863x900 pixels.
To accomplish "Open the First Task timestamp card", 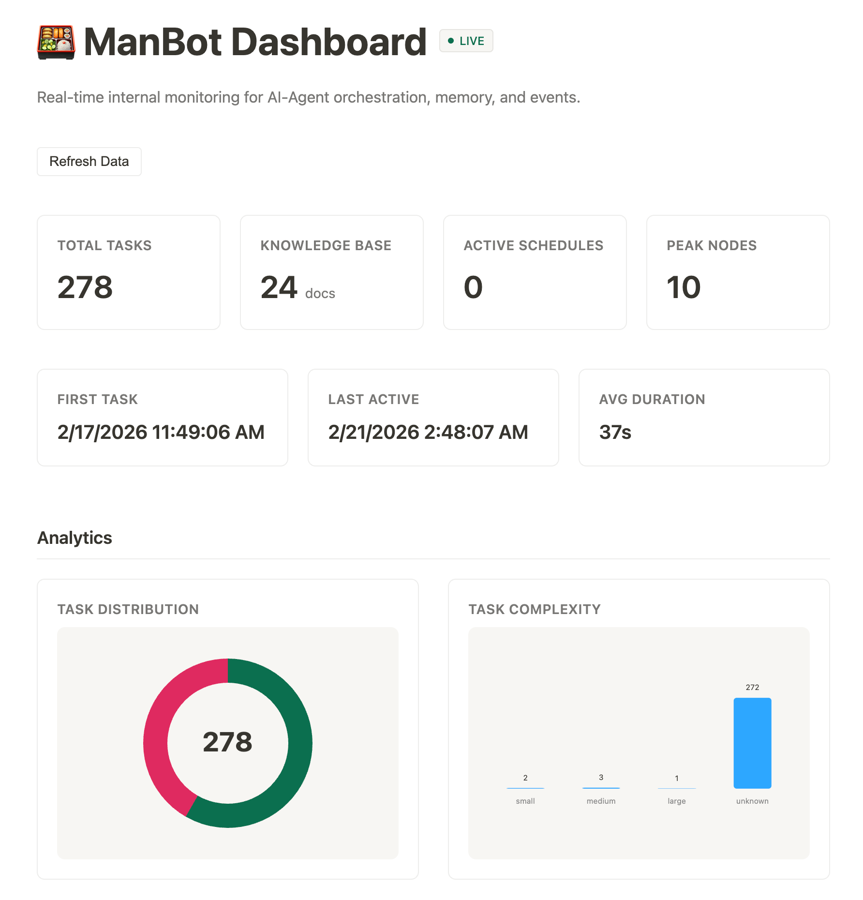I will [162, 417].
